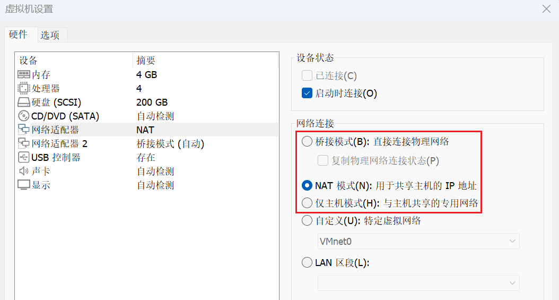Image resolution: width=559 pixels, height=300 pixels.
Task: Expand the LAN segment dropdown box
Action: pos(418,283)
